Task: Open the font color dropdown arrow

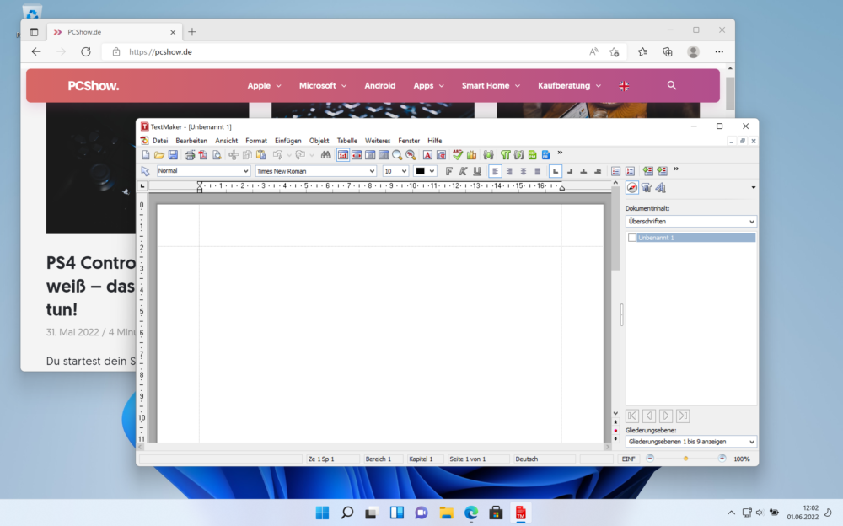Action: click(432, 172)
